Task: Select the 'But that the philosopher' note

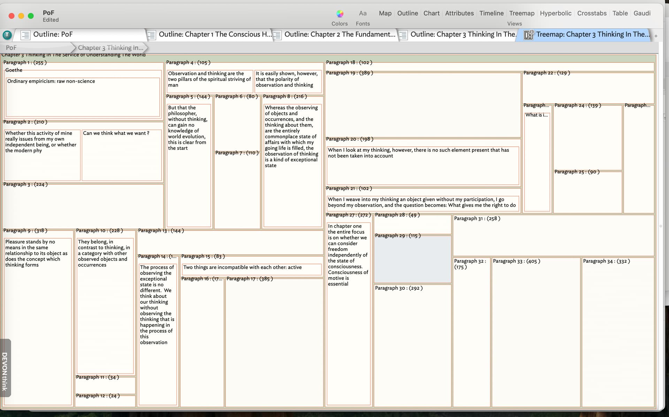Action: tap(189, 166)
